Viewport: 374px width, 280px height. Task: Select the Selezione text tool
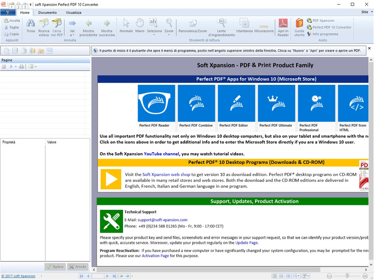pyautogui.click(x=154, y=26)
